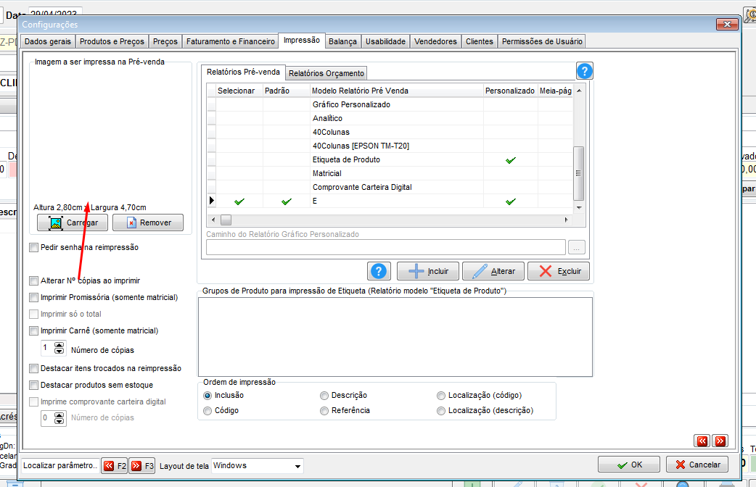
Task: Click the Incluir report button
Action: [x=428, y=271]
